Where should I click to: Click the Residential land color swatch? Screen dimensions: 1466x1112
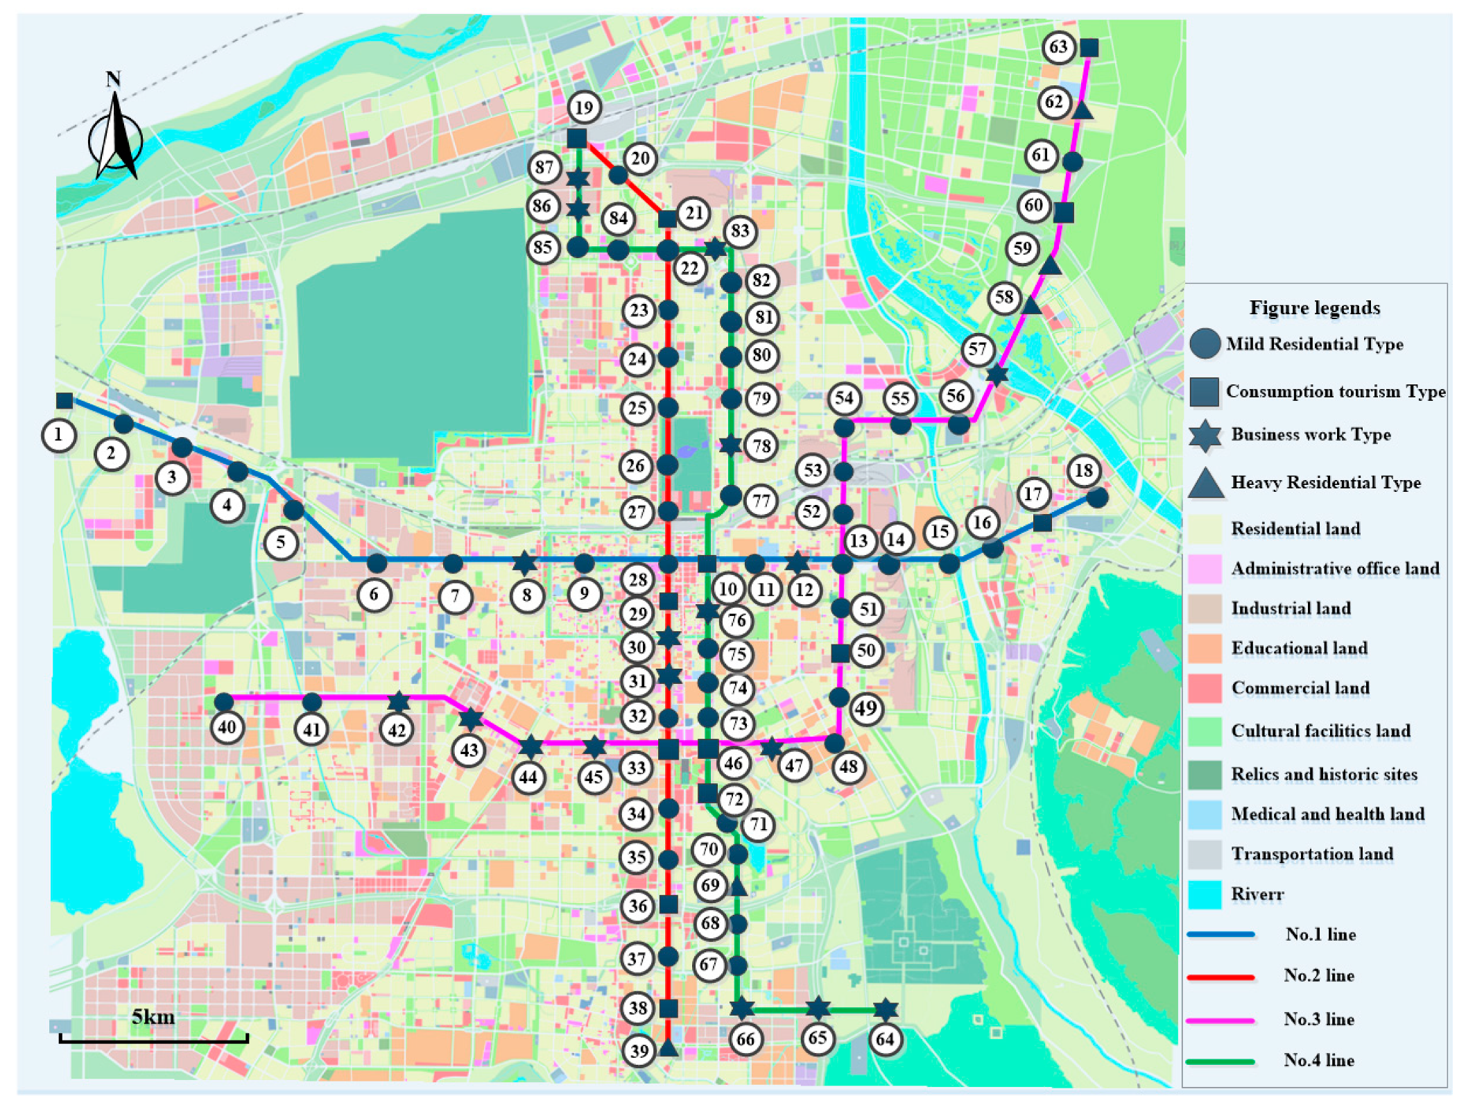tap(1205, 529)
